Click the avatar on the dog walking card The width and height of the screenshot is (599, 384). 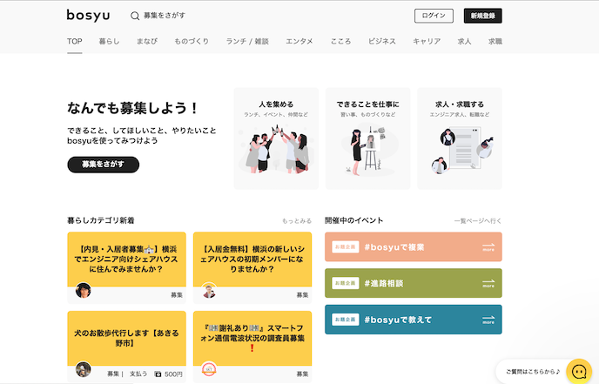84,369
